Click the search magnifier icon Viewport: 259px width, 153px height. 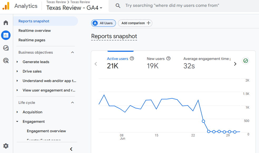click(x=118, y=6)
